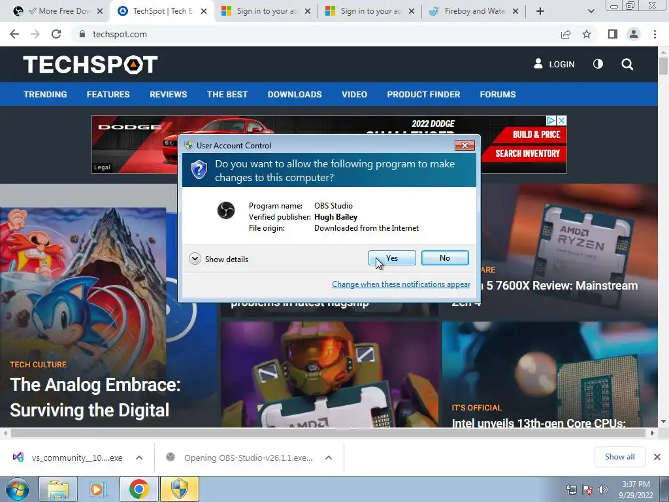Viewport: 669px width, 502px height.
Task: Open the tab search dropdown arrow
Action: (591, 11)
